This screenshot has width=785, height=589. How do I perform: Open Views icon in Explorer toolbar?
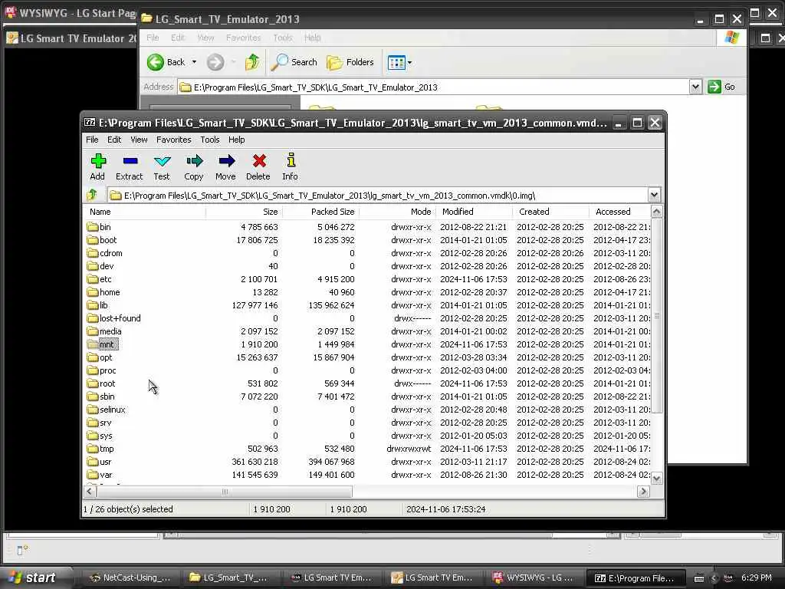(x=396, y=63)
